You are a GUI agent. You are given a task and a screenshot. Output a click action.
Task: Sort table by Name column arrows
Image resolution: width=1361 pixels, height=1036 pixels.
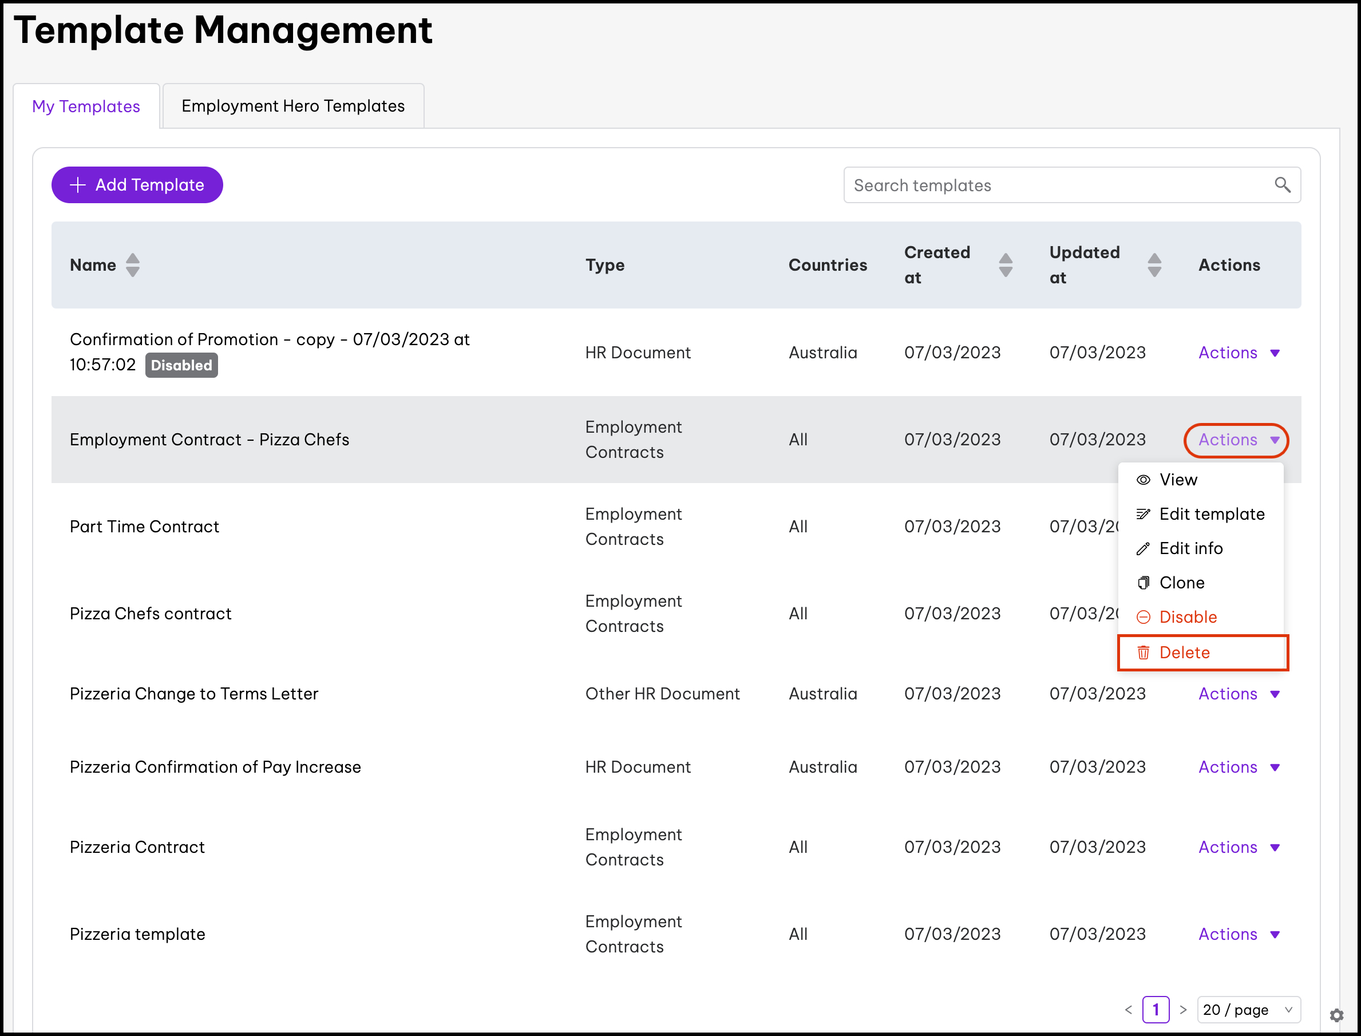(x=133, y=265)
